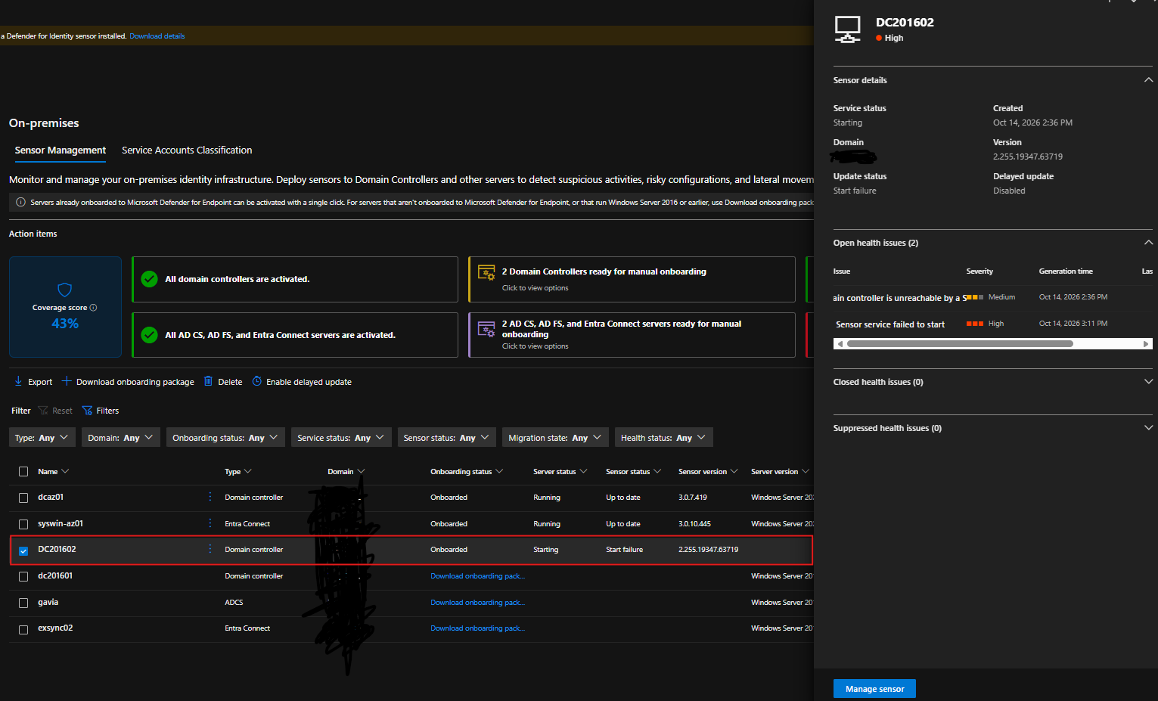Click the Delete trash can icon
Viewport: 1158px width, 701px height.
click(x=208, y=381)
